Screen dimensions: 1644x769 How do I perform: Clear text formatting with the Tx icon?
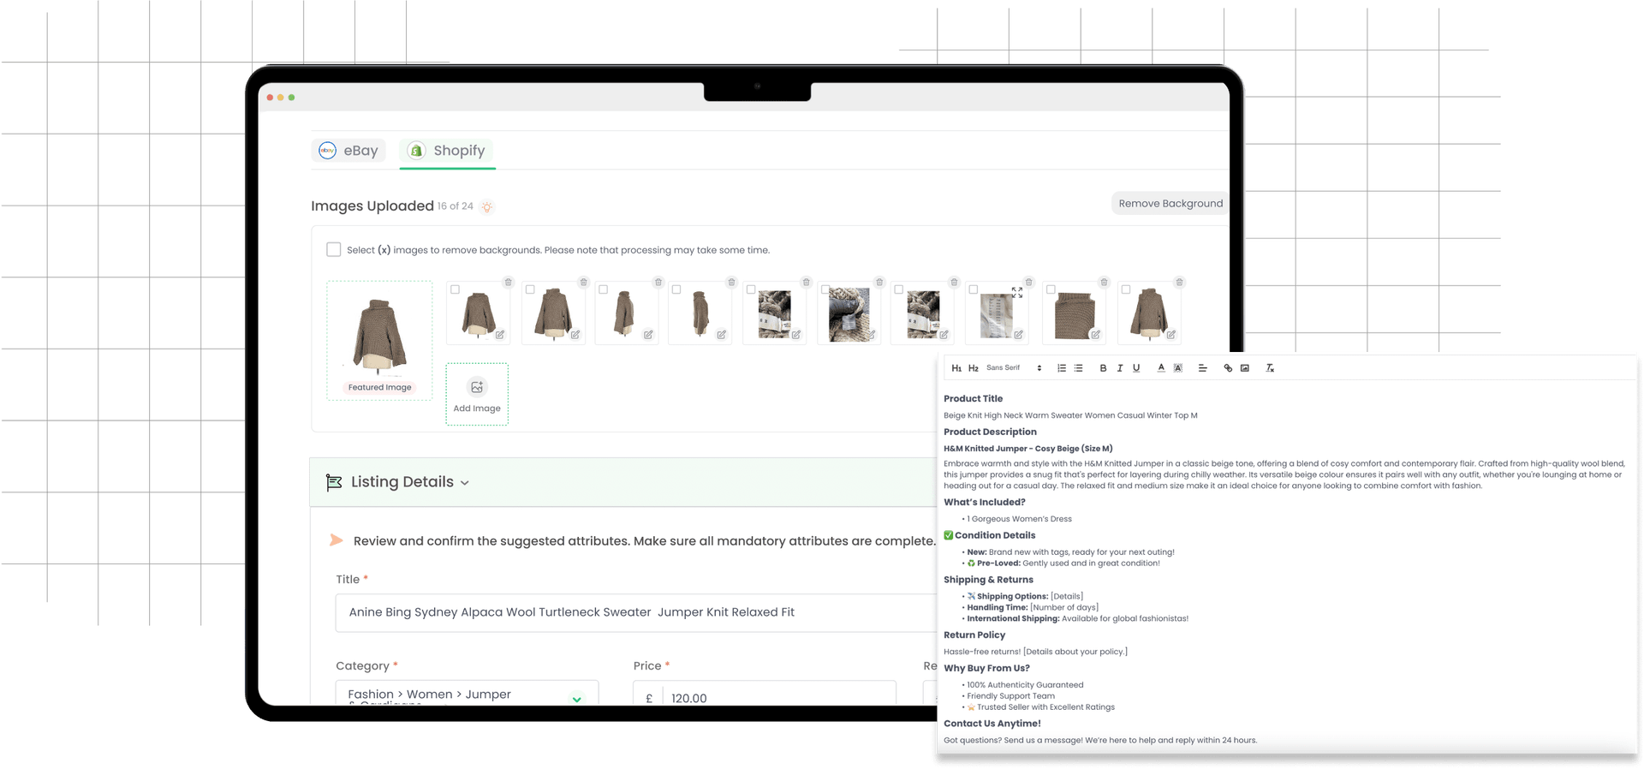click(x=1270, y=368)
